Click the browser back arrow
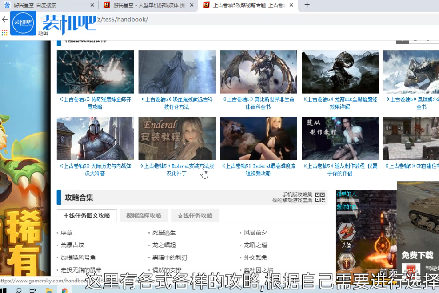 [4, 20]
